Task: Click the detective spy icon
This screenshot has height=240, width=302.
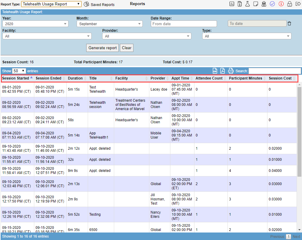Action: tap(264, 4)
